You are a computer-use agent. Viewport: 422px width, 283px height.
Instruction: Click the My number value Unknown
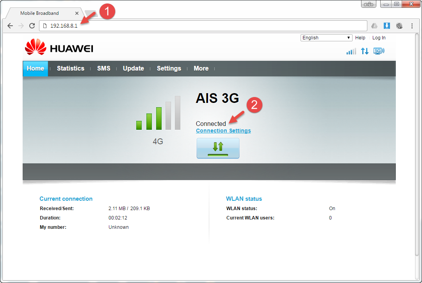118,227
